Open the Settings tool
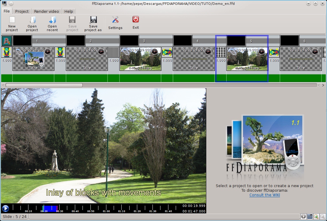This screenshot has width=327, height=221. [x=115, y=23]
